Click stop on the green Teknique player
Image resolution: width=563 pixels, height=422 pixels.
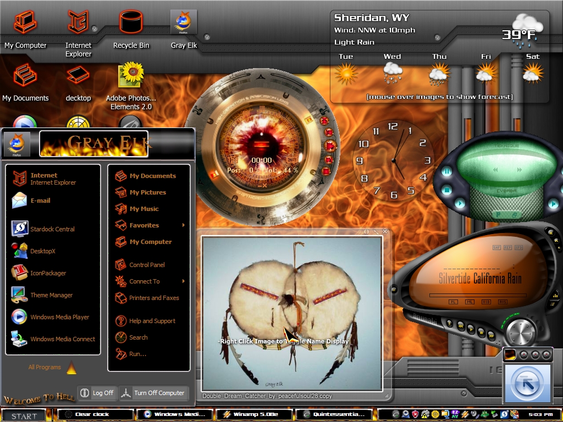[x=446, y=190]
